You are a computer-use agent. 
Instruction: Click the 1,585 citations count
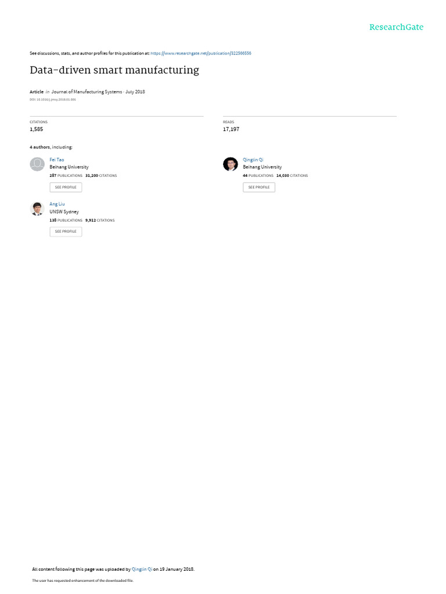tap(37, 129)
